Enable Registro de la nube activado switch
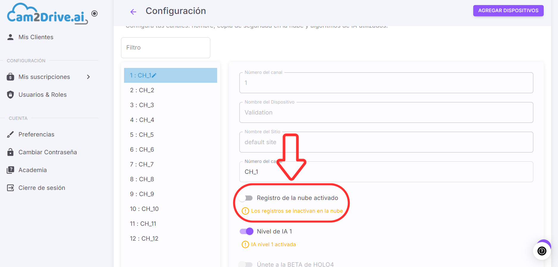The height and width of the screenshot is (267, 558). point(246,198)
